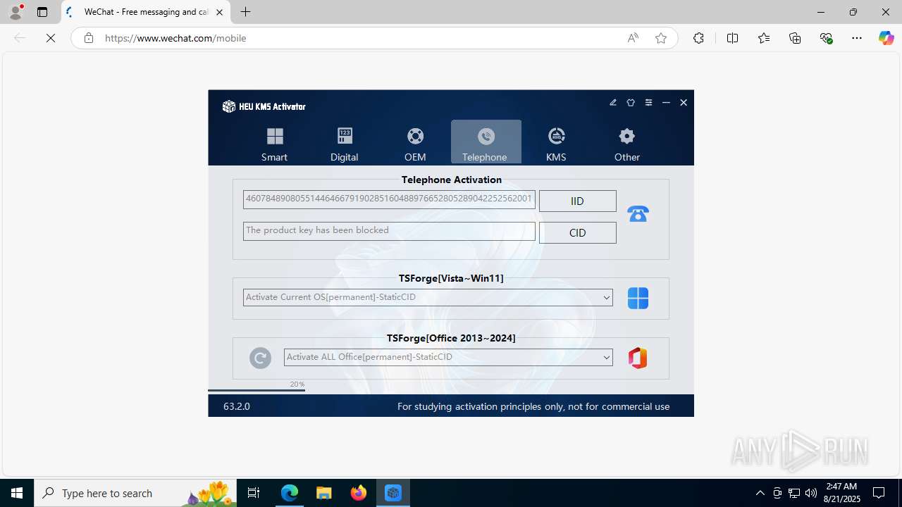902x507 pixels.
Task: Click the Edge back arrow button
Action: [x=20, y=38]
